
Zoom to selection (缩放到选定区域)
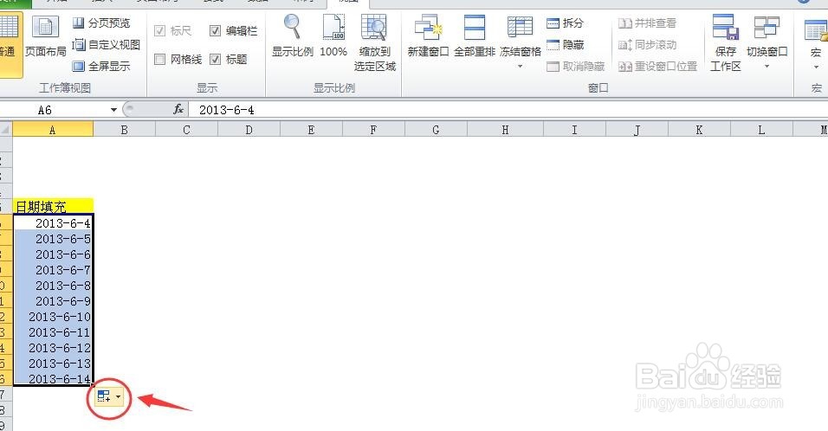(374, 43)
